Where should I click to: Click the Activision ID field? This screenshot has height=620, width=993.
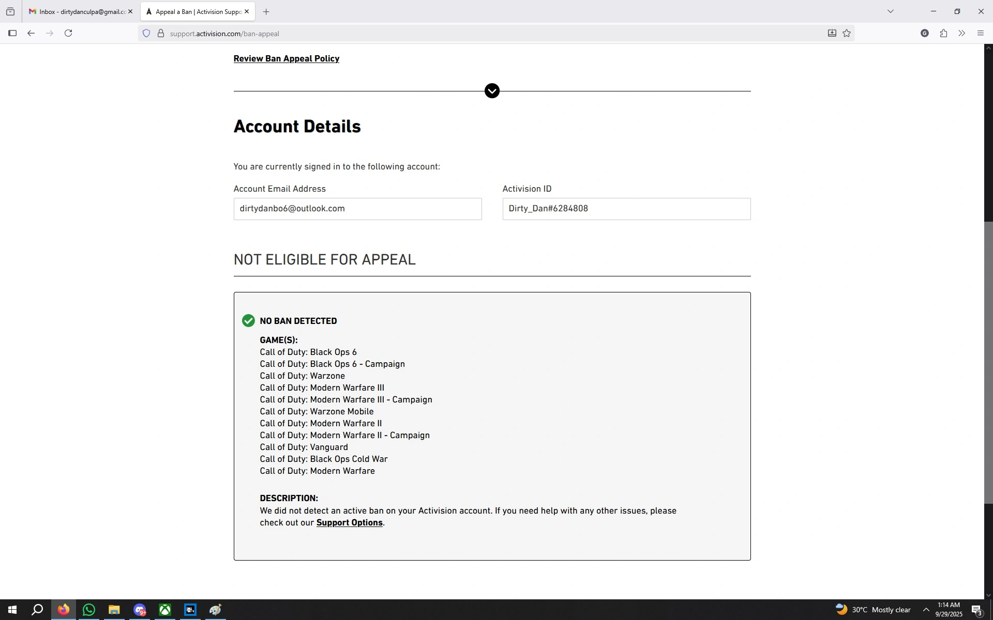[626, 209]
